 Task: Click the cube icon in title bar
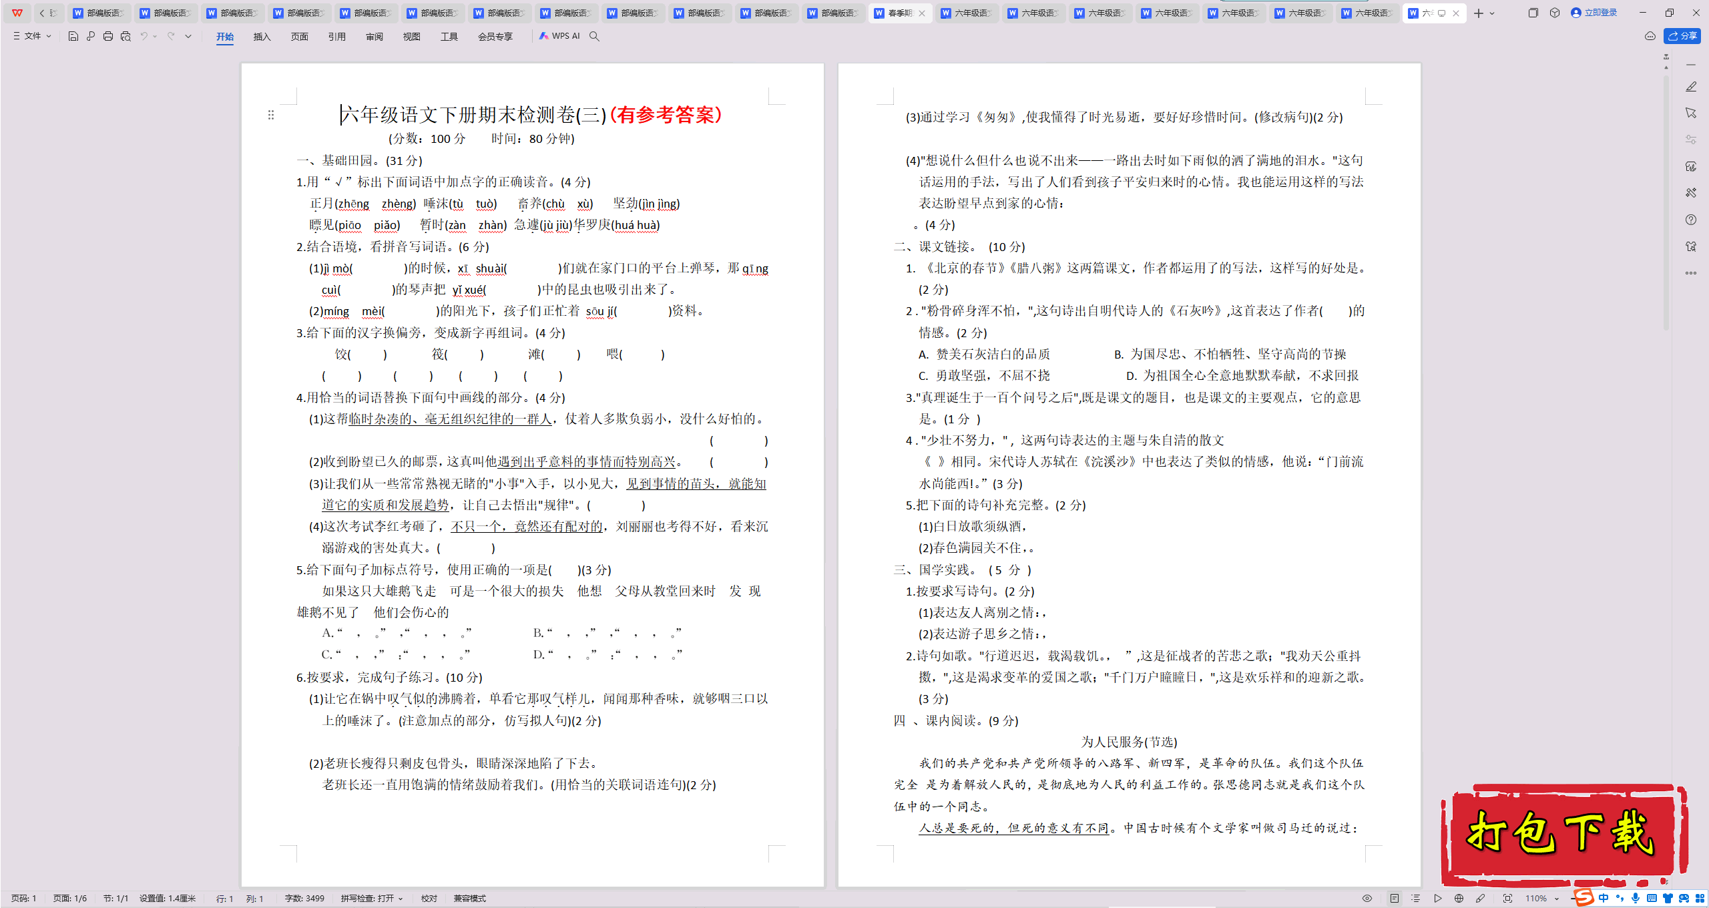click(x=1555, y=13)
